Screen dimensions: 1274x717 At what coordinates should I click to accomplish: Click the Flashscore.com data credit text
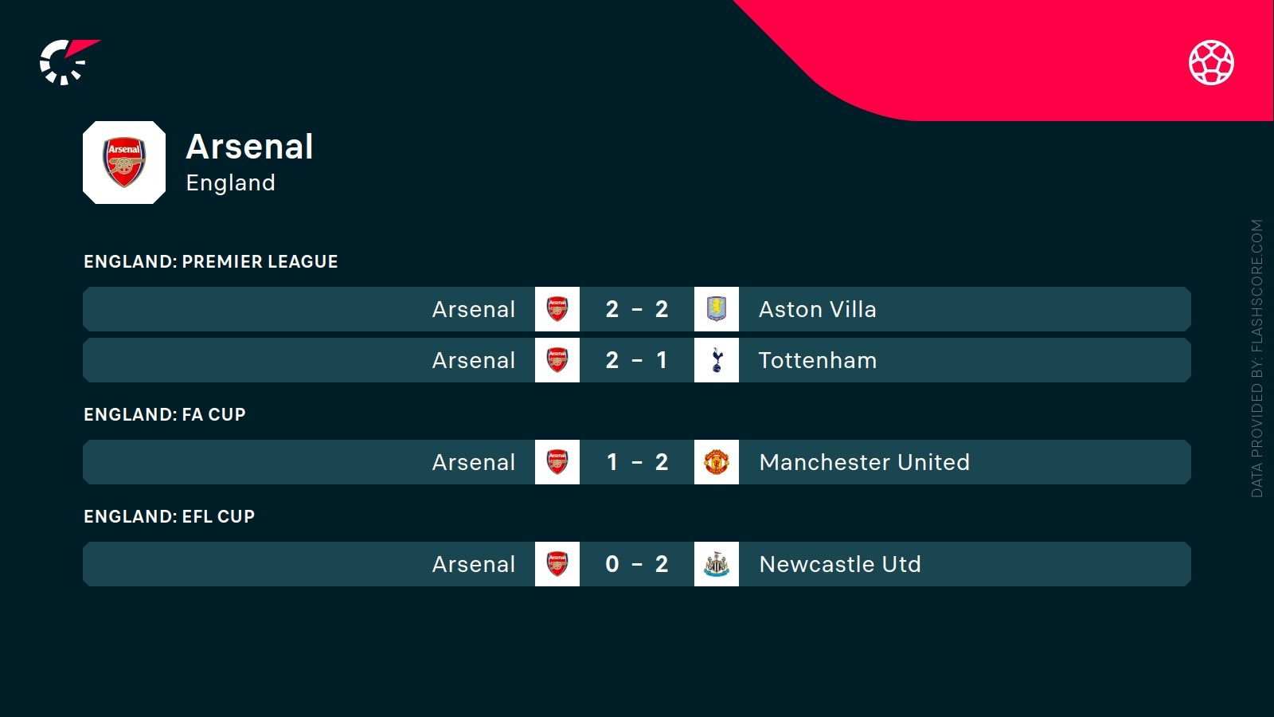click(1257, 358)
